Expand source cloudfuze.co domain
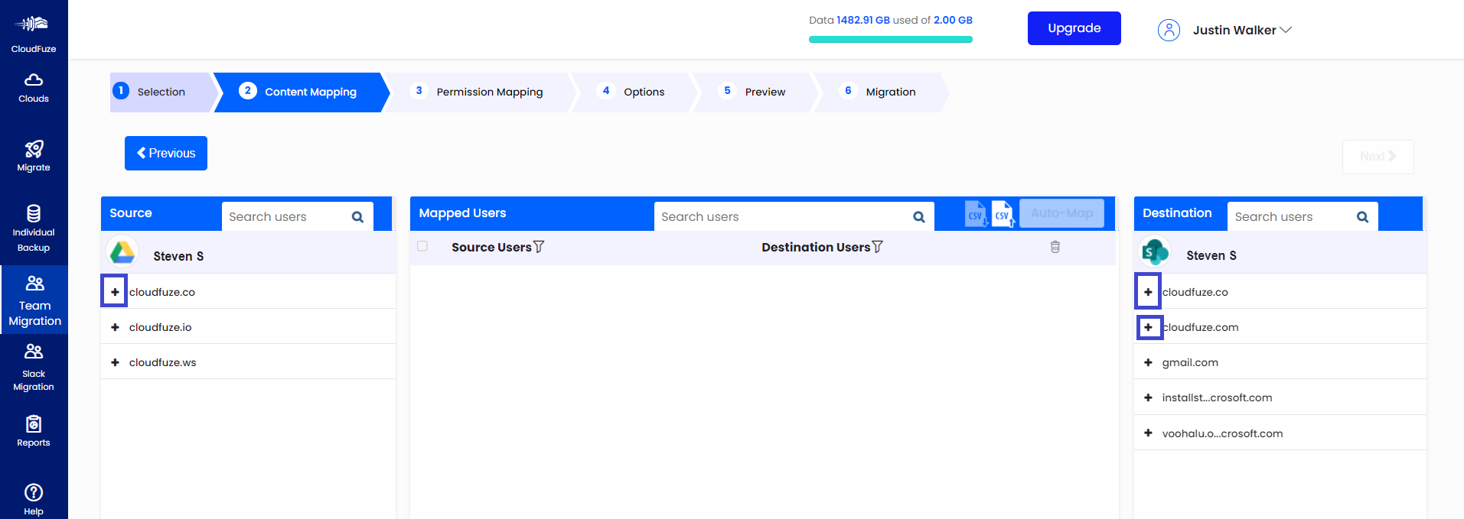Image resolution: width=1464 pixels, height=519 pixels. 115,292
